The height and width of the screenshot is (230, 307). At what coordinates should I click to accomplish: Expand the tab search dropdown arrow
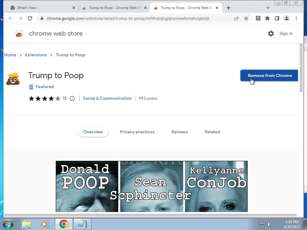pos(268,8)
